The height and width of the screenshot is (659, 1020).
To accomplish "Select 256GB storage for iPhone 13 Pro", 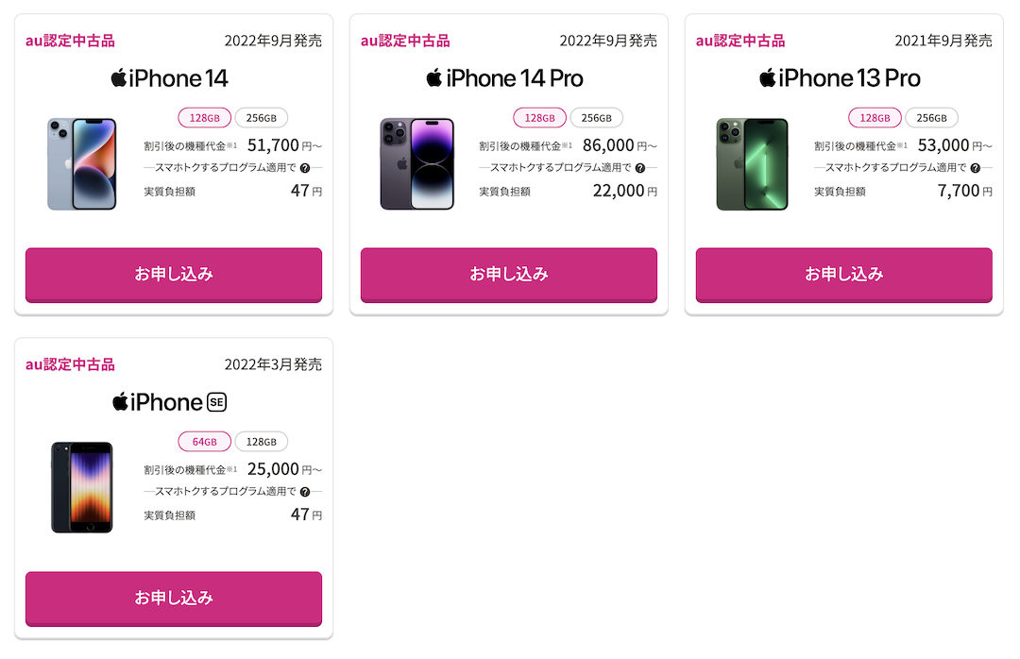I will click(x=932, y=118).
